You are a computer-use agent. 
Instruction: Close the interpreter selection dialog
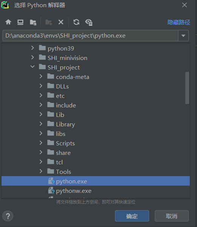[x=185, y=5]
